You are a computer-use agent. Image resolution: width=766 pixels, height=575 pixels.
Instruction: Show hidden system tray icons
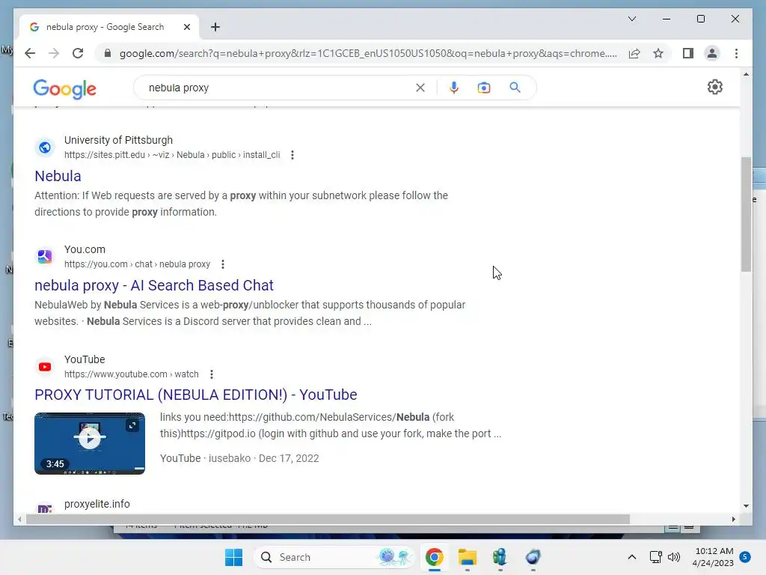point(631,557)
